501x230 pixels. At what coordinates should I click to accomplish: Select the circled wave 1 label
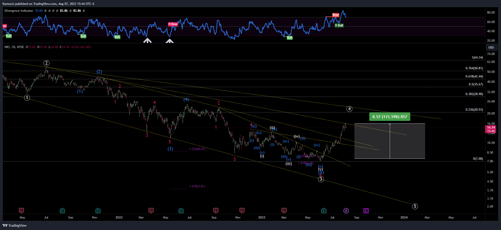[x=27, y=98]
